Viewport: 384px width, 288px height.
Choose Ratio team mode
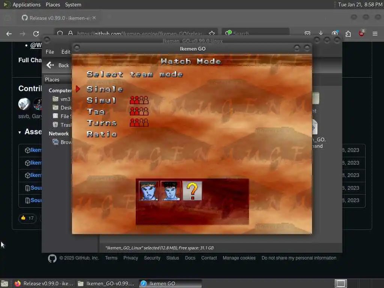102,134
